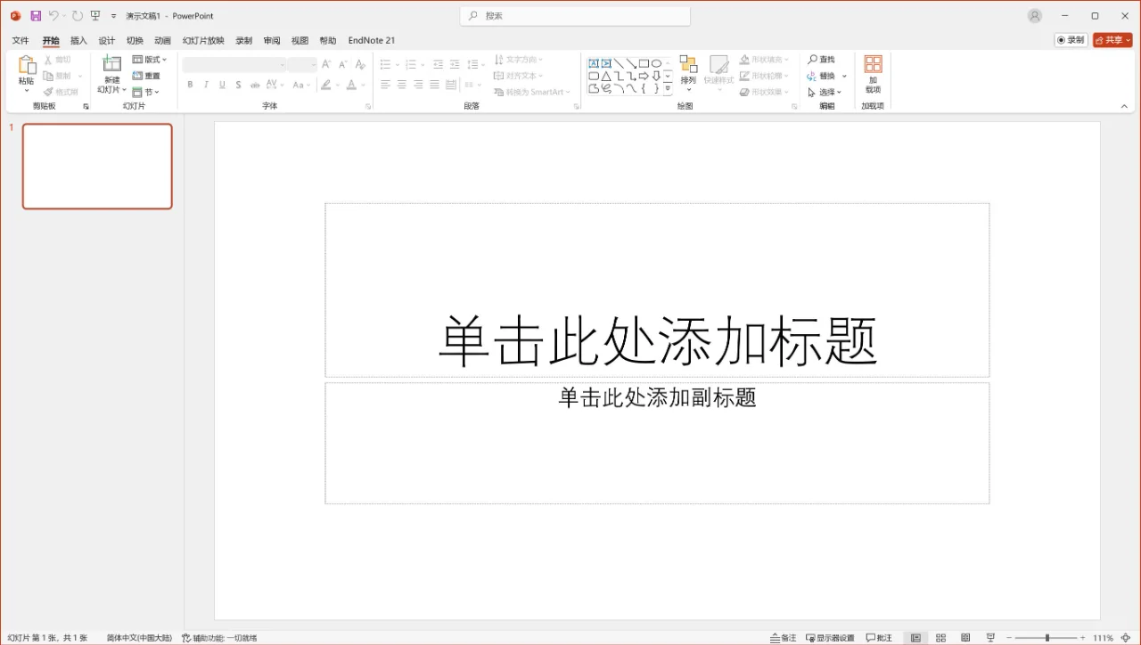This screenshot has width=1141, height=645.
Task: Click the 共享 (Share) button
Action: pos(1111,40)
